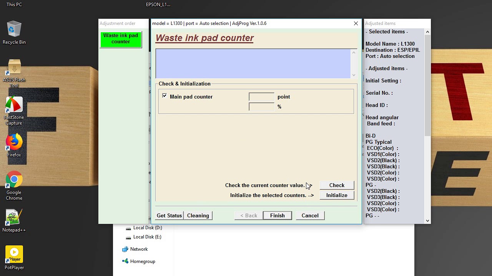Click the 'Initial Setting :' text
The height and width of the screenshot is (276, 492).
[383, 80]
